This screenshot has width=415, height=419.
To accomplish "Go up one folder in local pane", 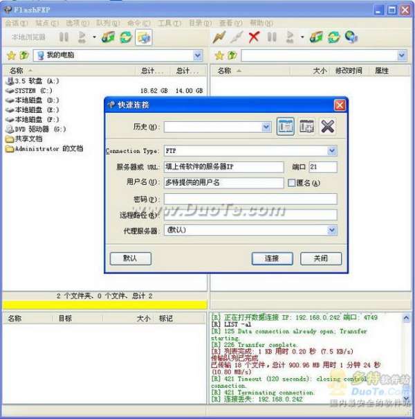I will click(x=24, y=55).
